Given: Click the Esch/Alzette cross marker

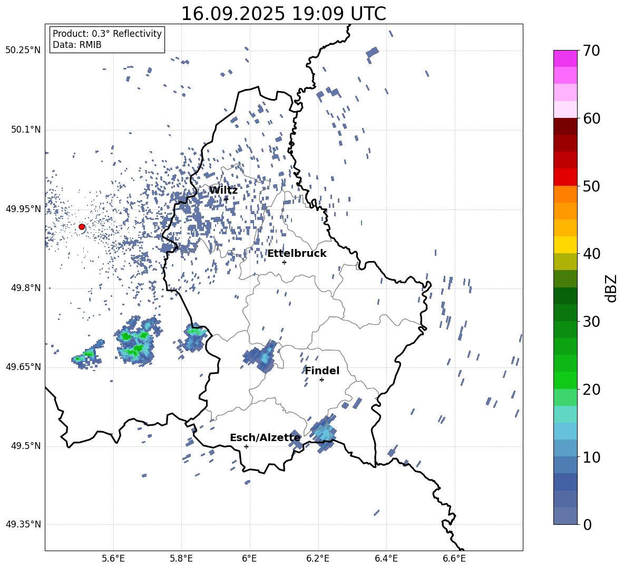Looking at the screenshot, I should 246,446.
